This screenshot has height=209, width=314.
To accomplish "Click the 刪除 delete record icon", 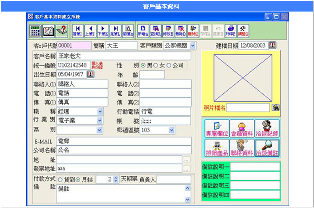I will (x=181, y=30).
